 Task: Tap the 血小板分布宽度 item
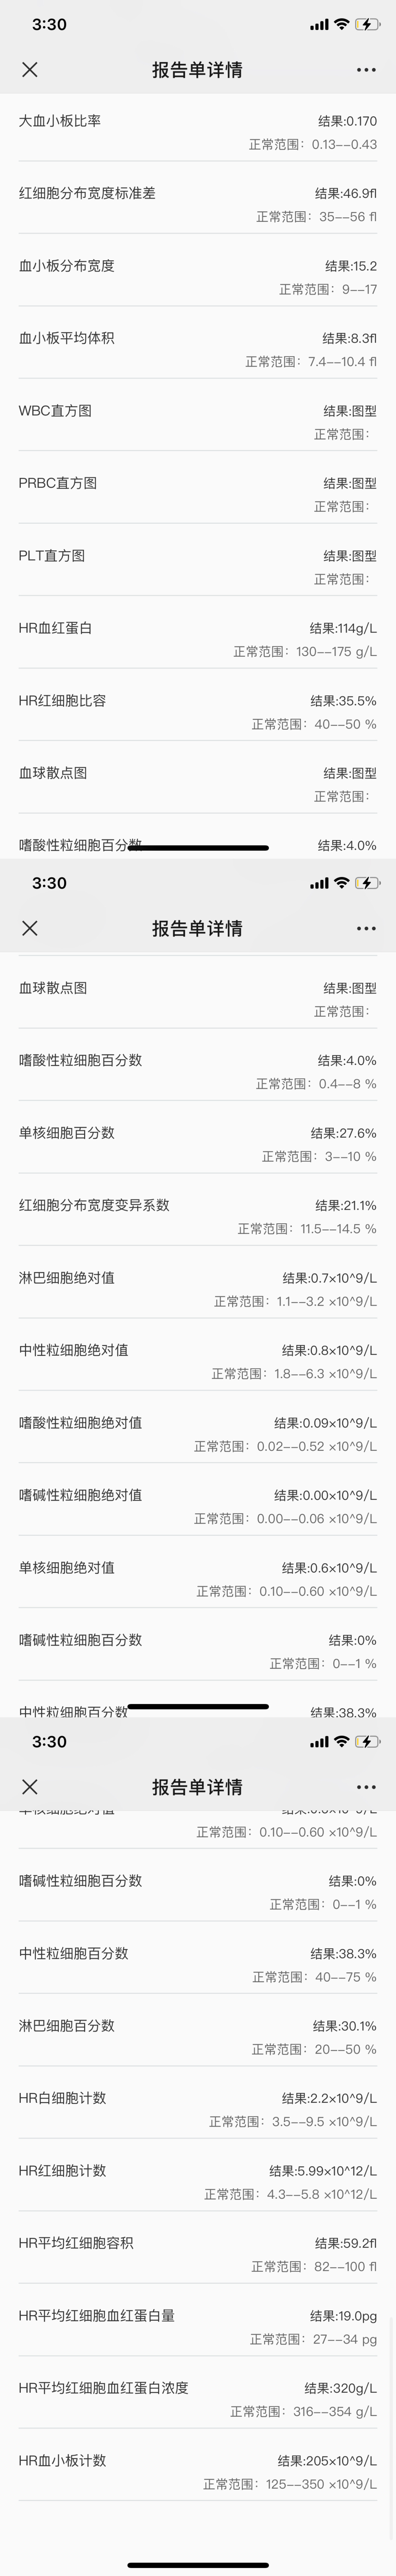coord(197,277)
